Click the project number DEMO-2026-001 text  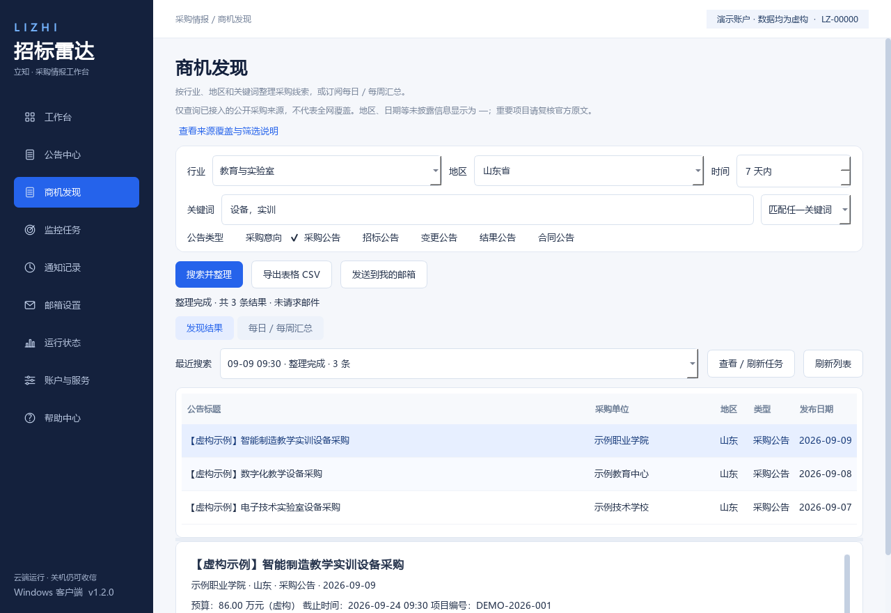pyautogui.click(x=514, y=606)
